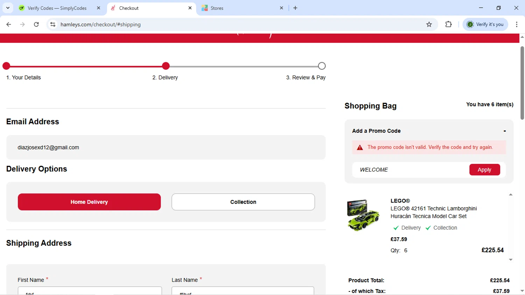Click the address bar URL

(x=100, y=24)
